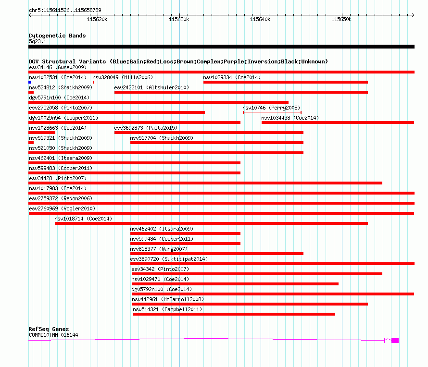Select the nsv524812 (Shaikh2009) entry
The width and height of the screenshot is (428, 367).
[61, 87]
